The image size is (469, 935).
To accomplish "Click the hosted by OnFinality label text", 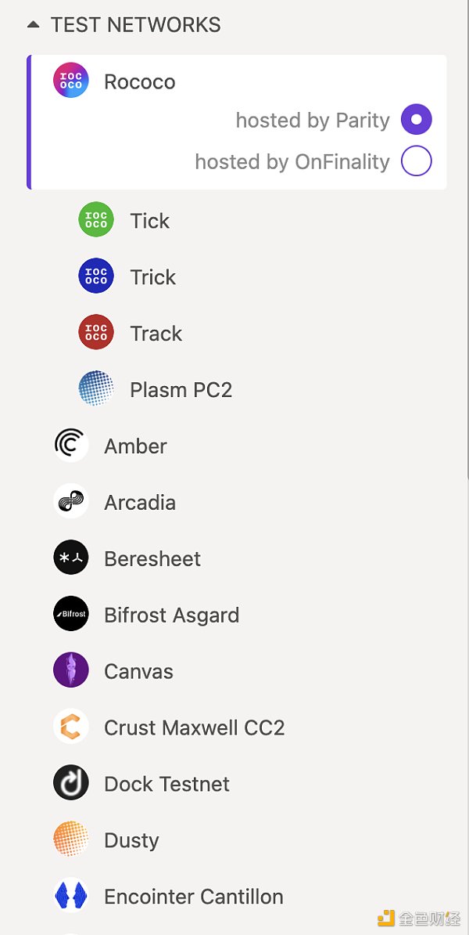I will pos(292,161).
